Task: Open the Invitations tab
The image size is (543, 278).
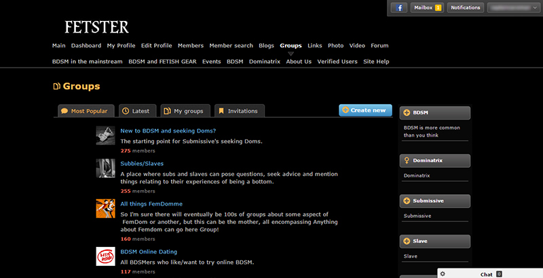Action: click(238, 111)
